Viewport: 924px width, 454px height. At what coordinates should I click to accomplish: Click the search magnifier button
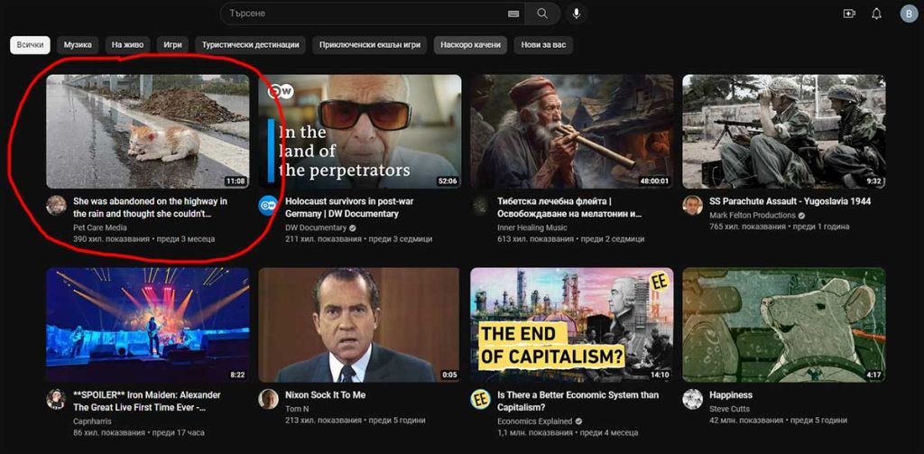tap(542, 14)
